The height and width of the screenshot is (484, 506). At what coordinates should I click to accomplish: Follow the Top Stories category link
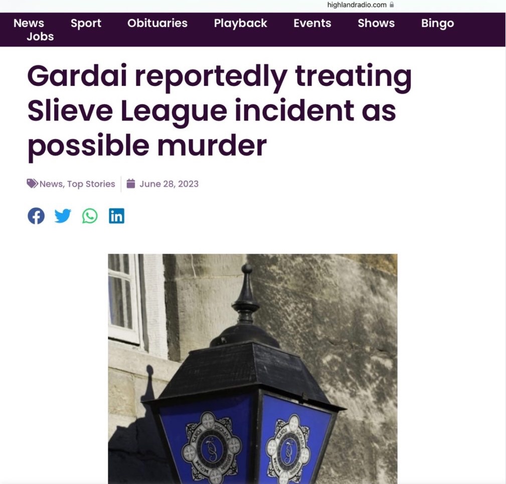(91, 184)
